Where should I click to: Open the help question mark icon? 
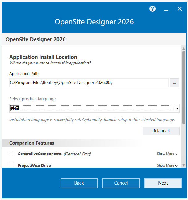[x=152, y=9]
